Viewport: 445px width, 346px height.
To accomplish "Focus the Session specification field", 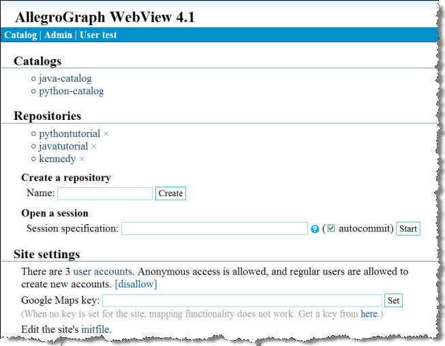I will click(215, 229).
